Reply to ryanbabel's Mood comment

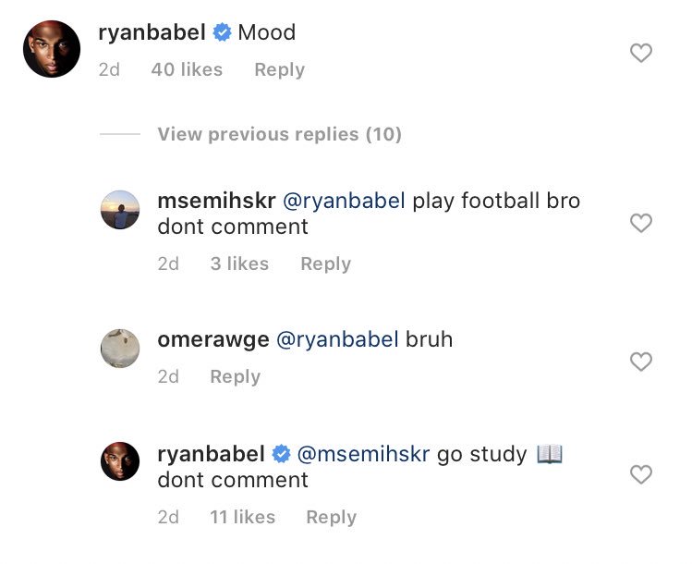279,69
